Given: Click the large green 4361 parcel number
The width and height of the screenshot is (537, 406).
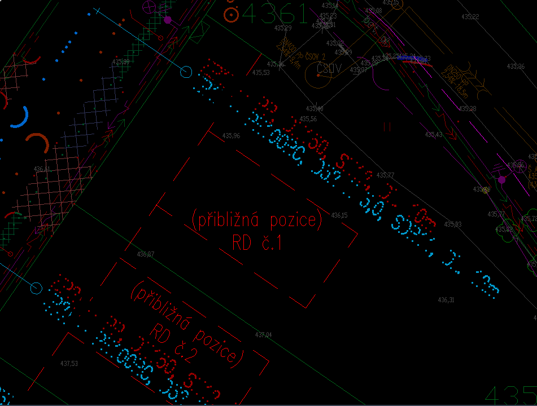Looking at the screenshot, I should 275,14.
